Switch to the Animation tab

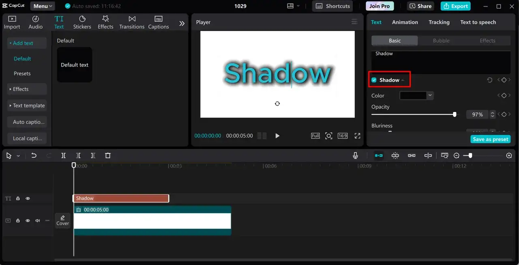pyautogui.click(x=405, y=22)
